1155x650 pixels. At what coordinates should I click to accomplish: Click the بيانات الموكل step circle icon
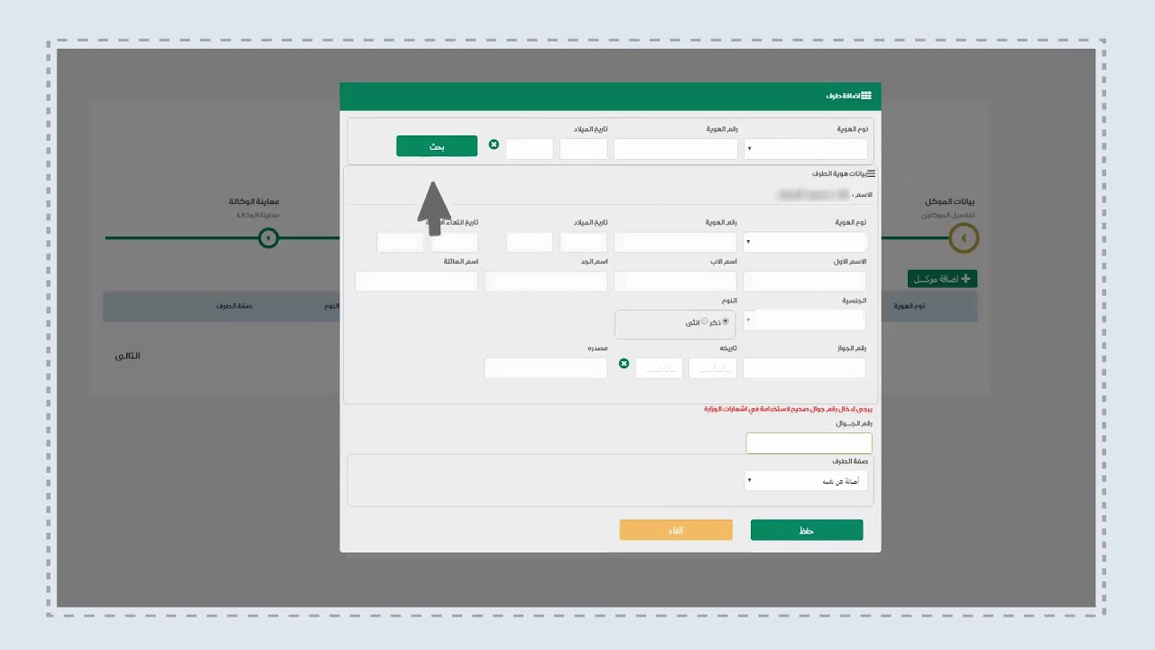[x=964, y=238]
